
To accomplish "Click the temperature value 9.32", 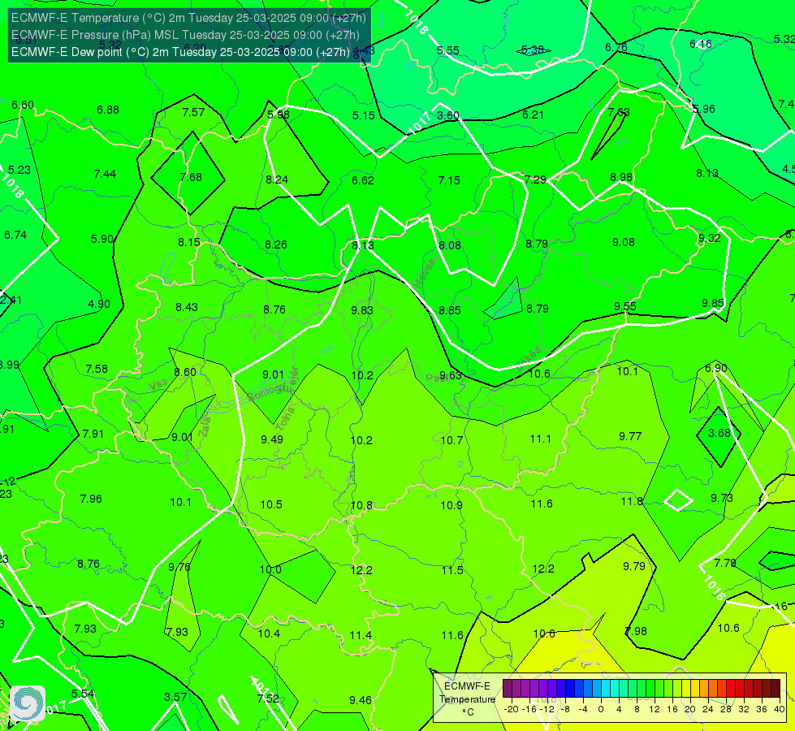I will point(709,239).
